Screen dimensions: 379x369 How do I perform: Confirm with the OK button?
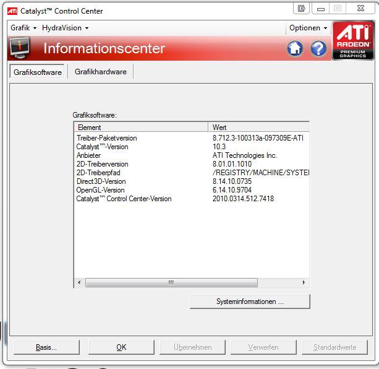121,347
